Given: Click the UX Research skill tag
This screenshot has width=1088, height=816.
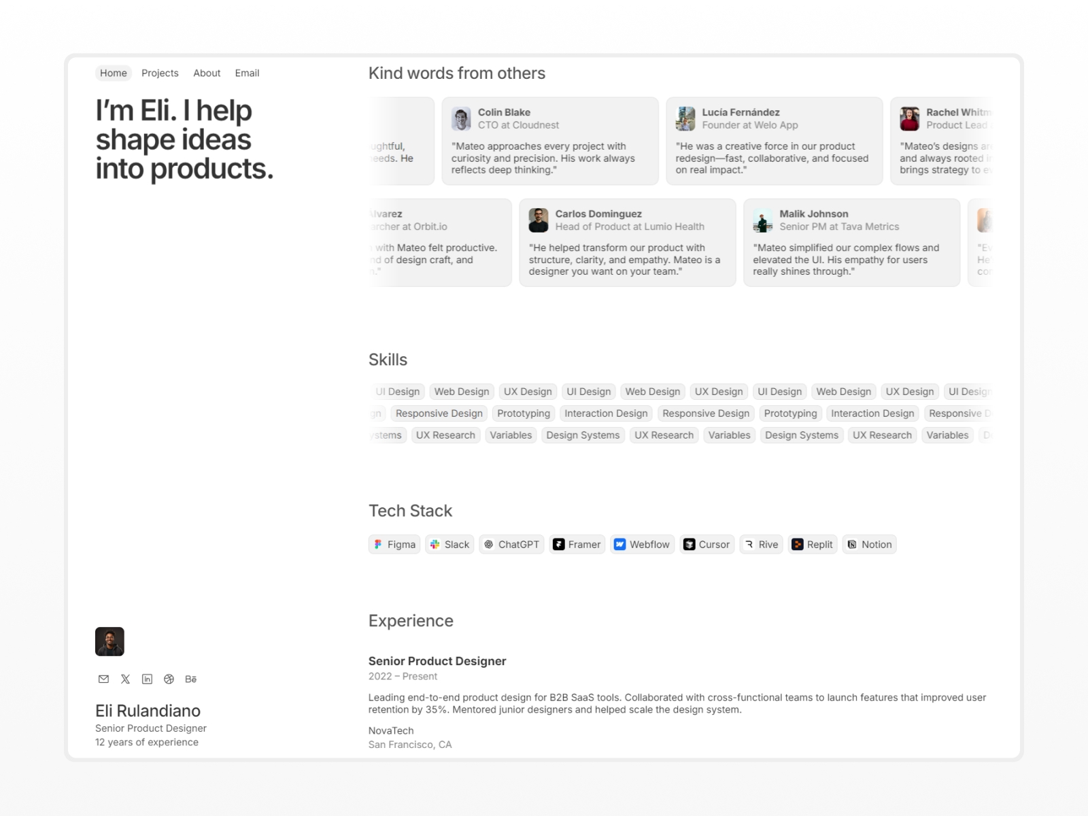Looking at the screenshot, I should (x=445, y=435).
